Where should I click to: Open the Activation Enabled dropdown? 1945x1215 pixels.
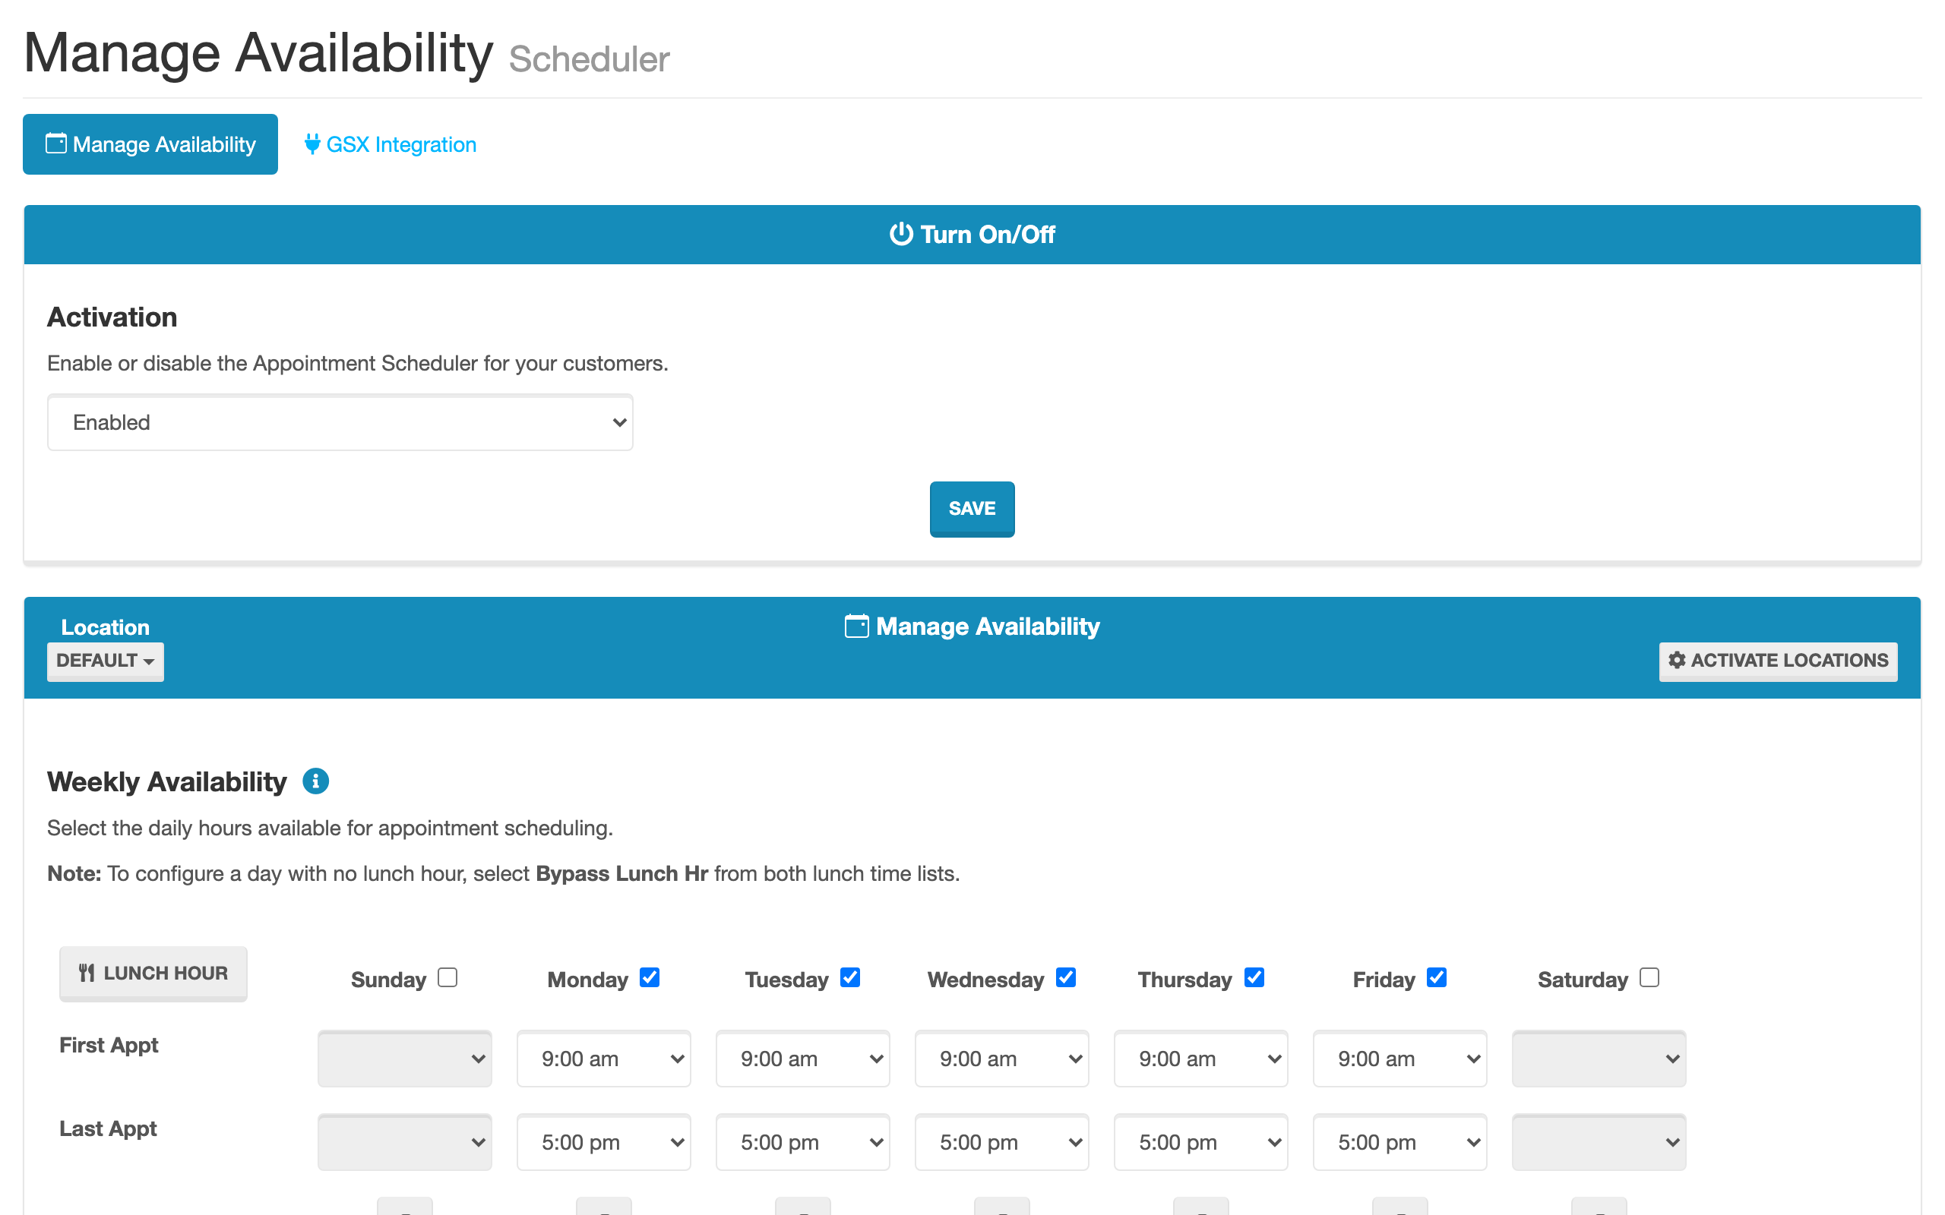coord(340,423)
